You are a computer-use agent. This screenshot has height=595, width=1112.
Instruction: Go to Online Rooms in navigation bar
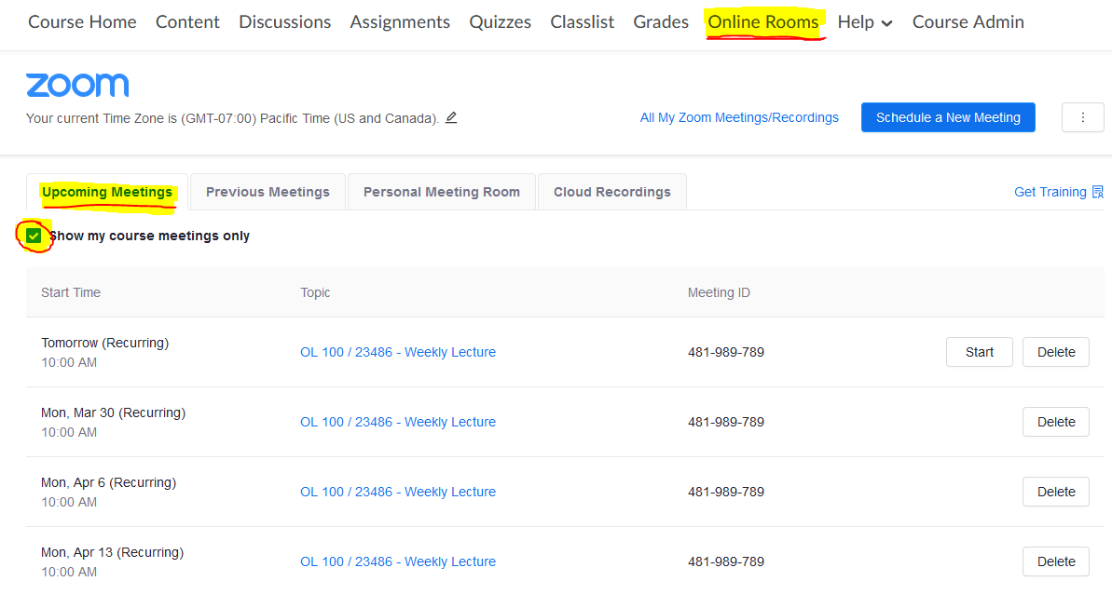click(763, 22)
